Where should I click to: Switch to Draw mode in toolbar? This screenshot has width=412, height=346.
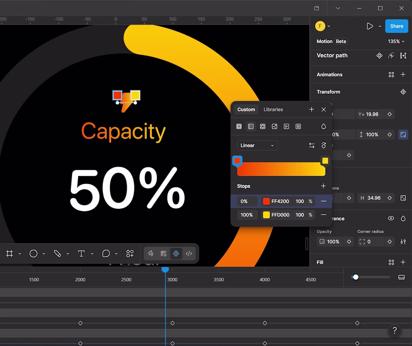[x=151, y=253]
